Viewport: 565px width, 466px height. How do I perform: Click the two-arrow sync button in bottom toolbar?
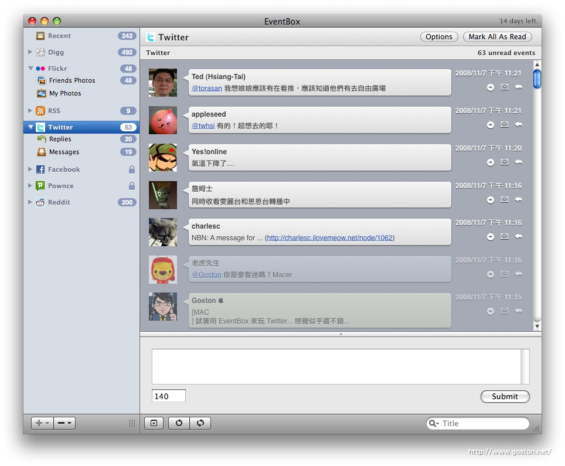(x=200, y=423)
